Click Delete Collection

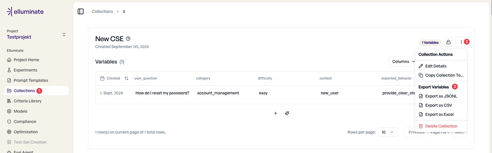pos(441,126)
